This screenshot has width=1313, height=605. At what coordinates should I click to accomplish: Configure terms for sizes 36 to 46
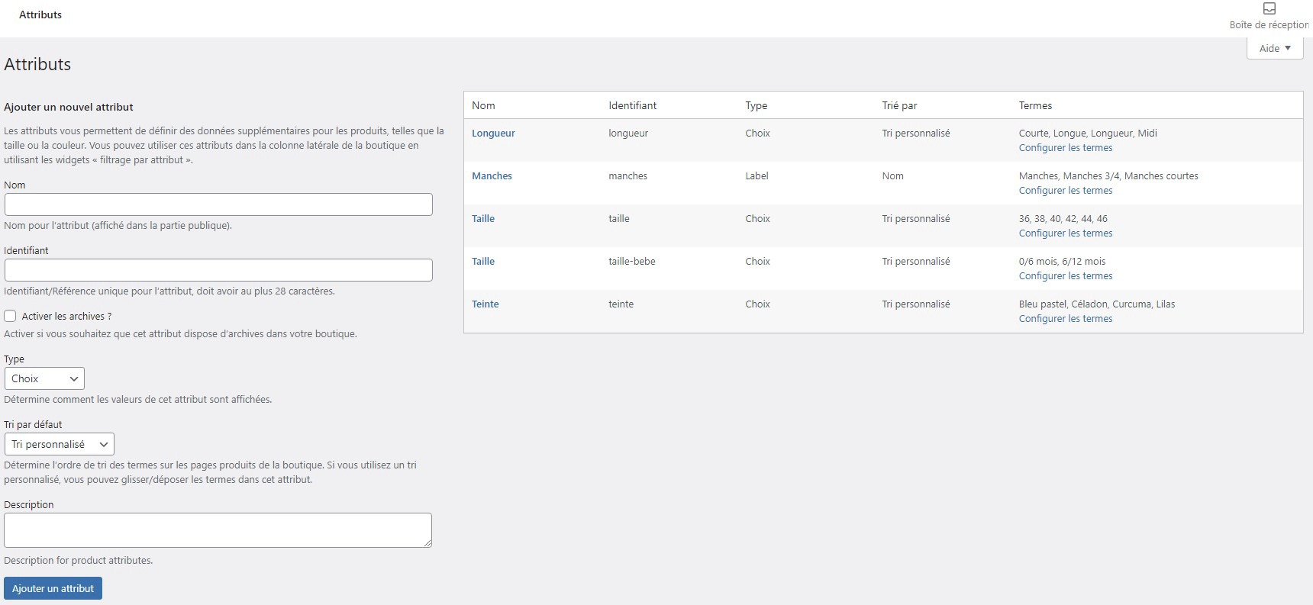[x=1065, y=233]
